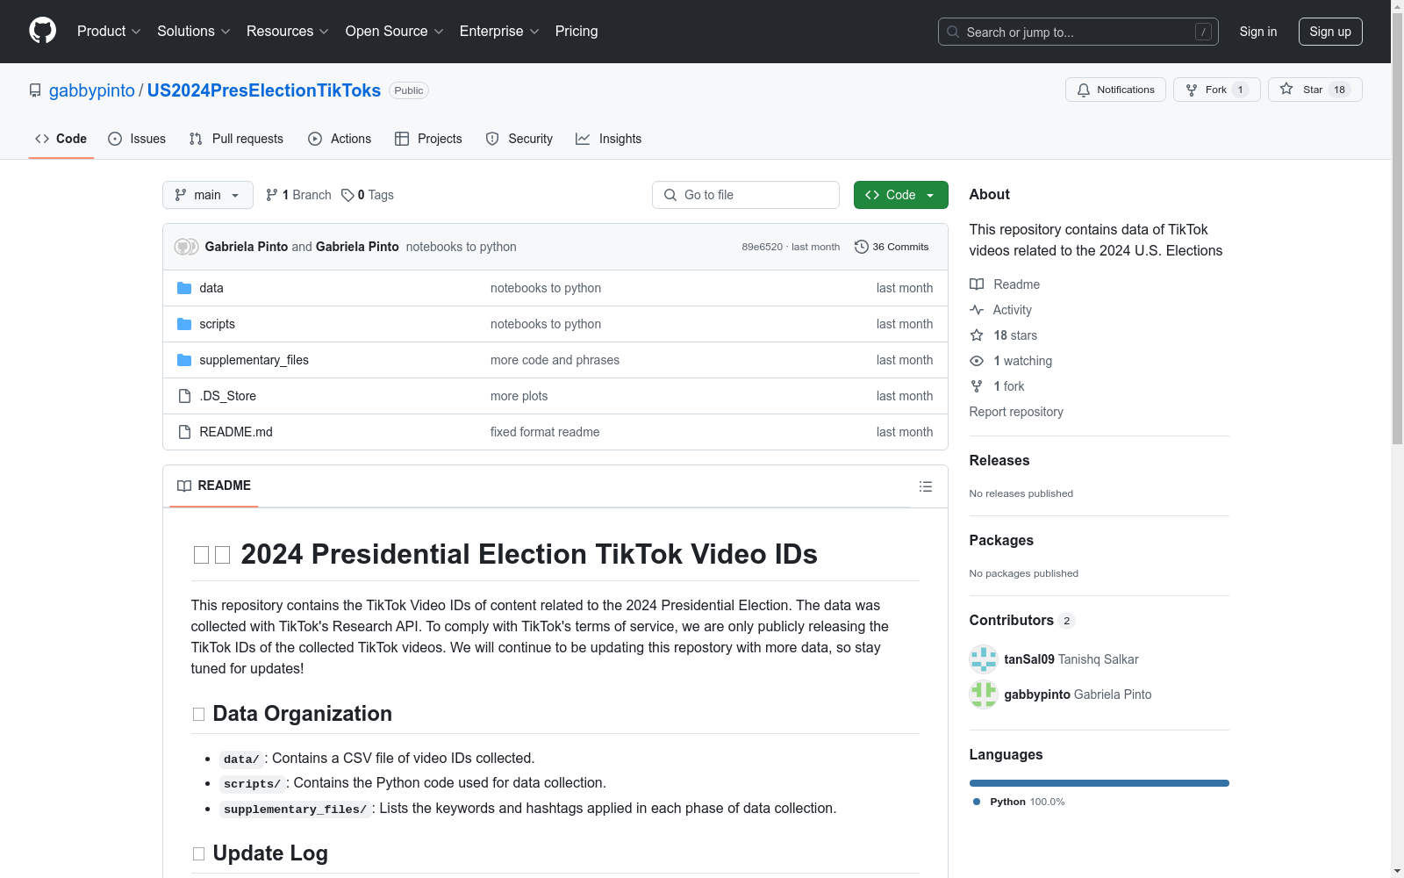The image size is (1404, 878).
Task: Open the Contributors heading link
Action: pyautogui.click(x=1021, y=620)
